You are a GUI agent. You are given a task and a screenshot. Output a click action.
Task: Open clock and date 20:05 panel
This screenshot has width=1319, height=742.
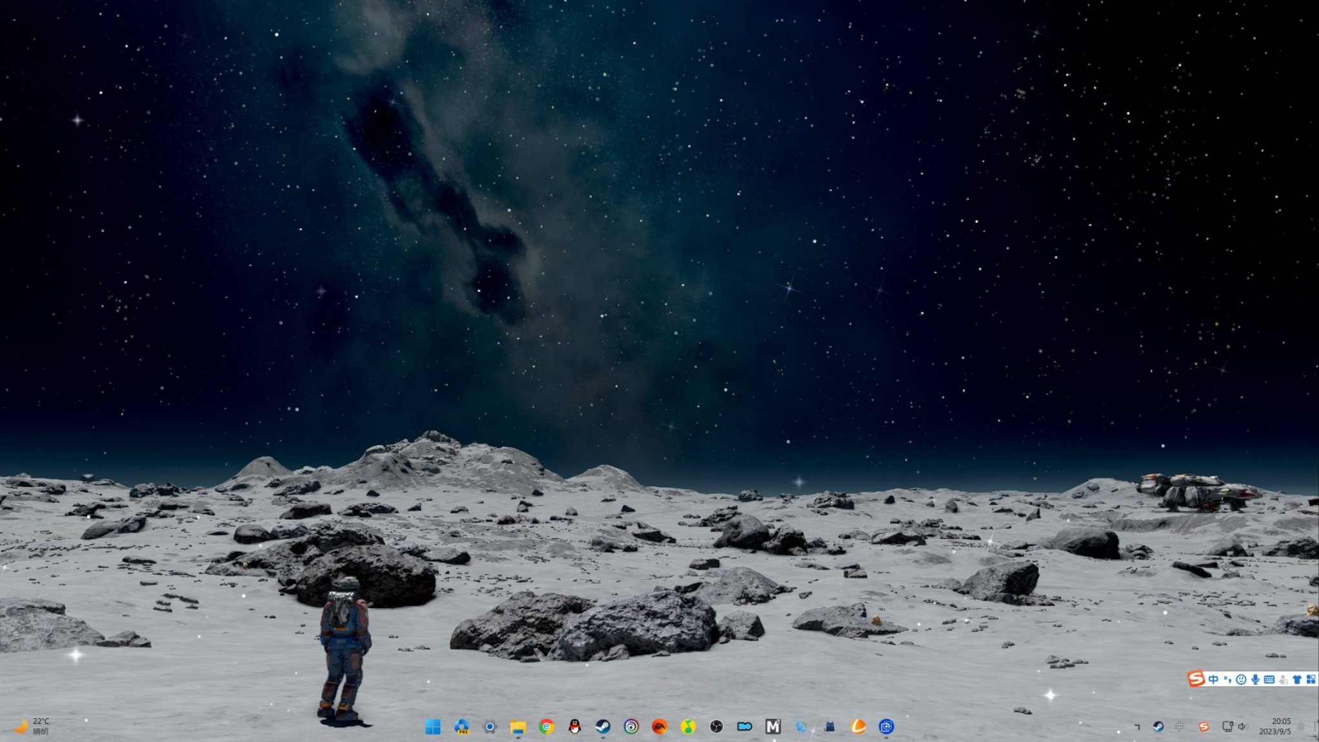pyautogui.click(x=1275, y=726)
